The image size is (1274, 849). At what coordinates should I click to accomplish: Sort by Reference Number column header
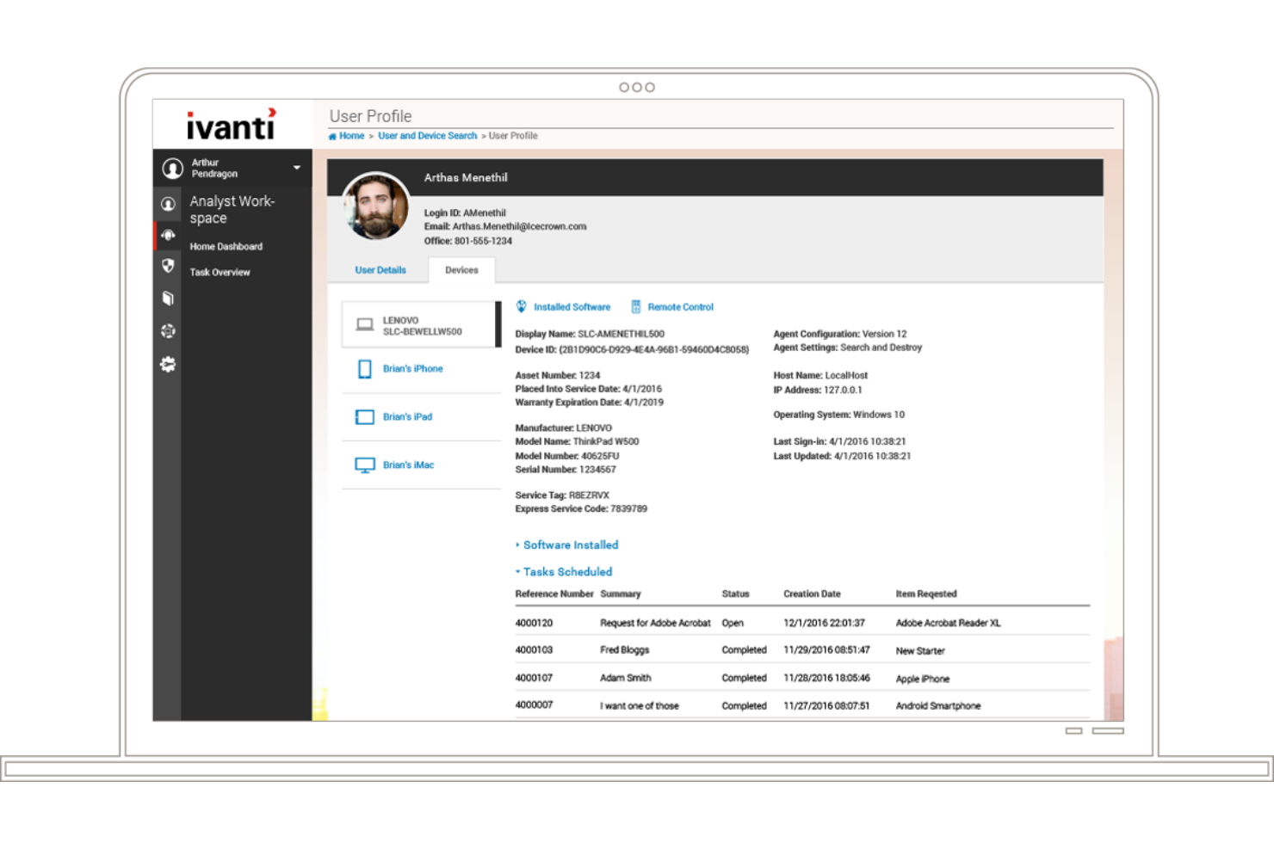(554, 594)
